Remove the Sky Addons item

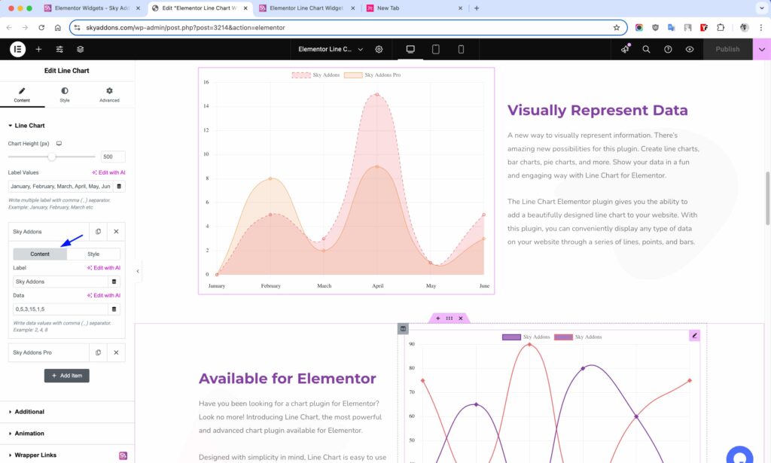point(116,232)
